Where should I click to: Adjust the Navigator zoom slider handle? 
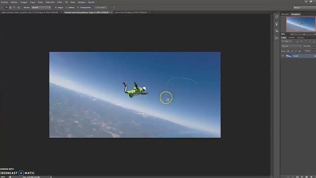click(304, 35)
